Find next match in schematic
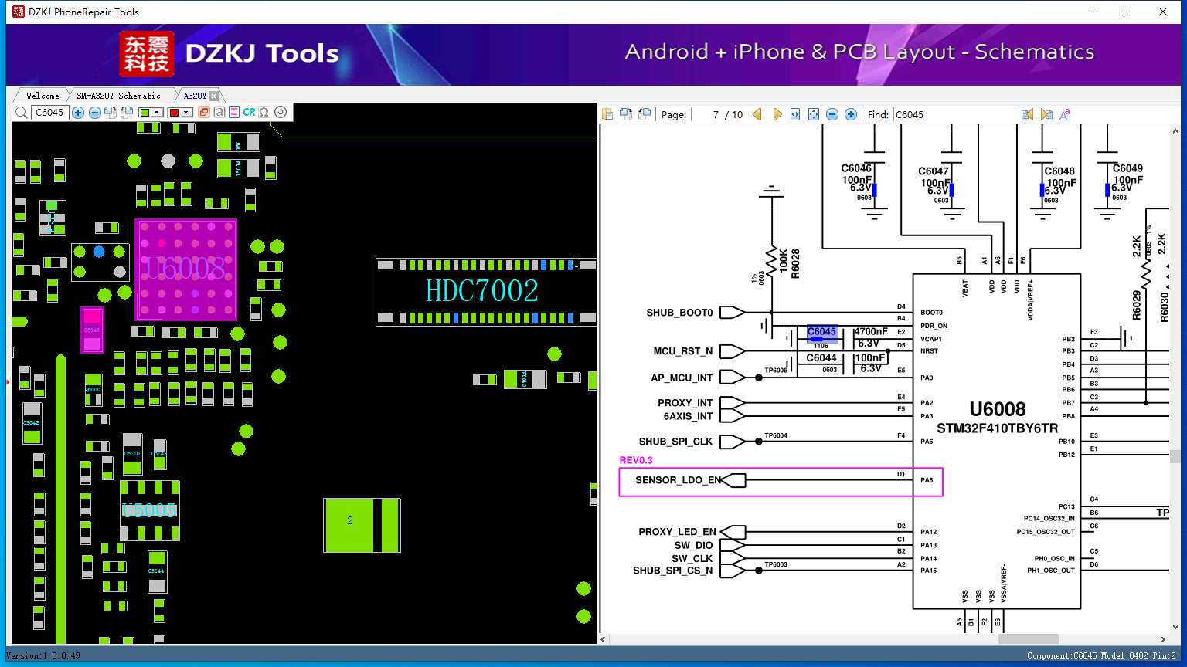 [1046, 114]
